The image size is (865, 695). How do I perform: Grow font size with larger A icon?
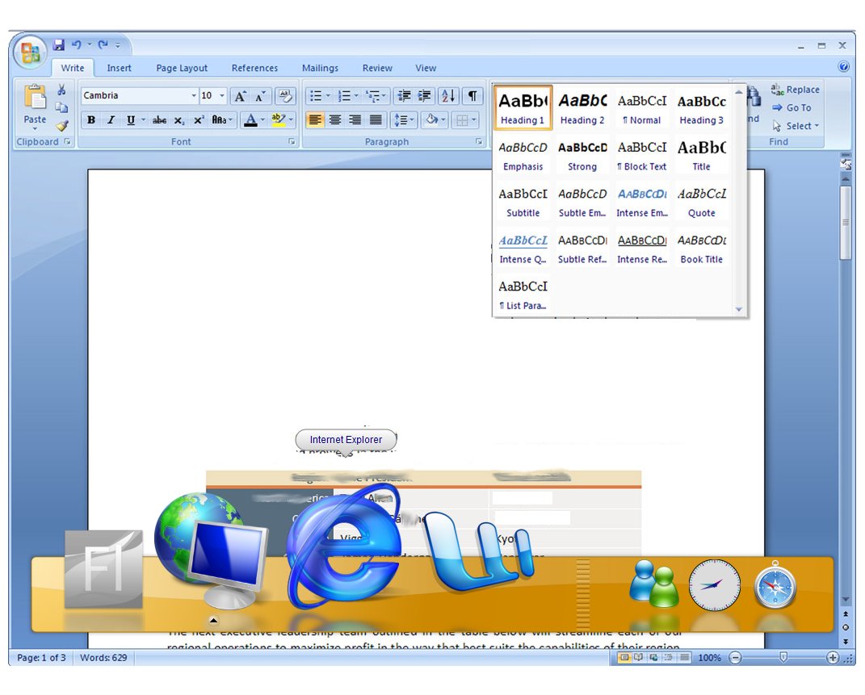(240, 96)
